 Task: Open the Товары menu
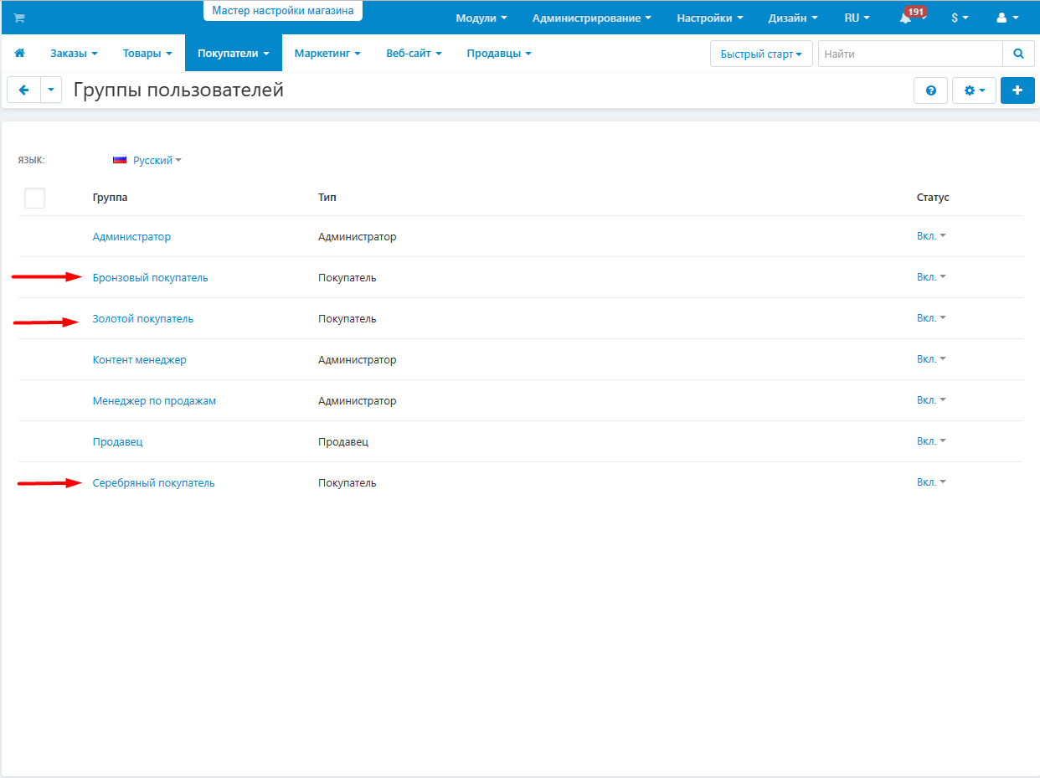point(147,53)
